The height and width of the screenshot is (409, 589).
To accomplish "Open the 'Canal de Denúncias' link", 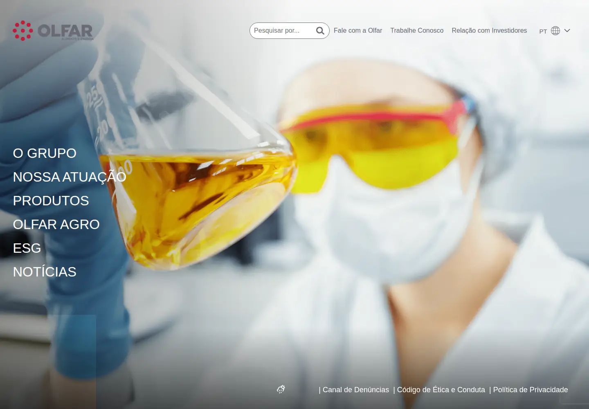I will tap(356, 390).
